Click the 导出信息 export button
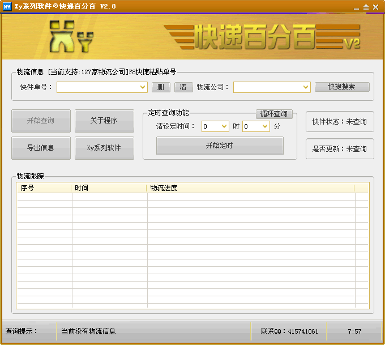Screen dimensions: 385x345 click(x=41, y=148)
